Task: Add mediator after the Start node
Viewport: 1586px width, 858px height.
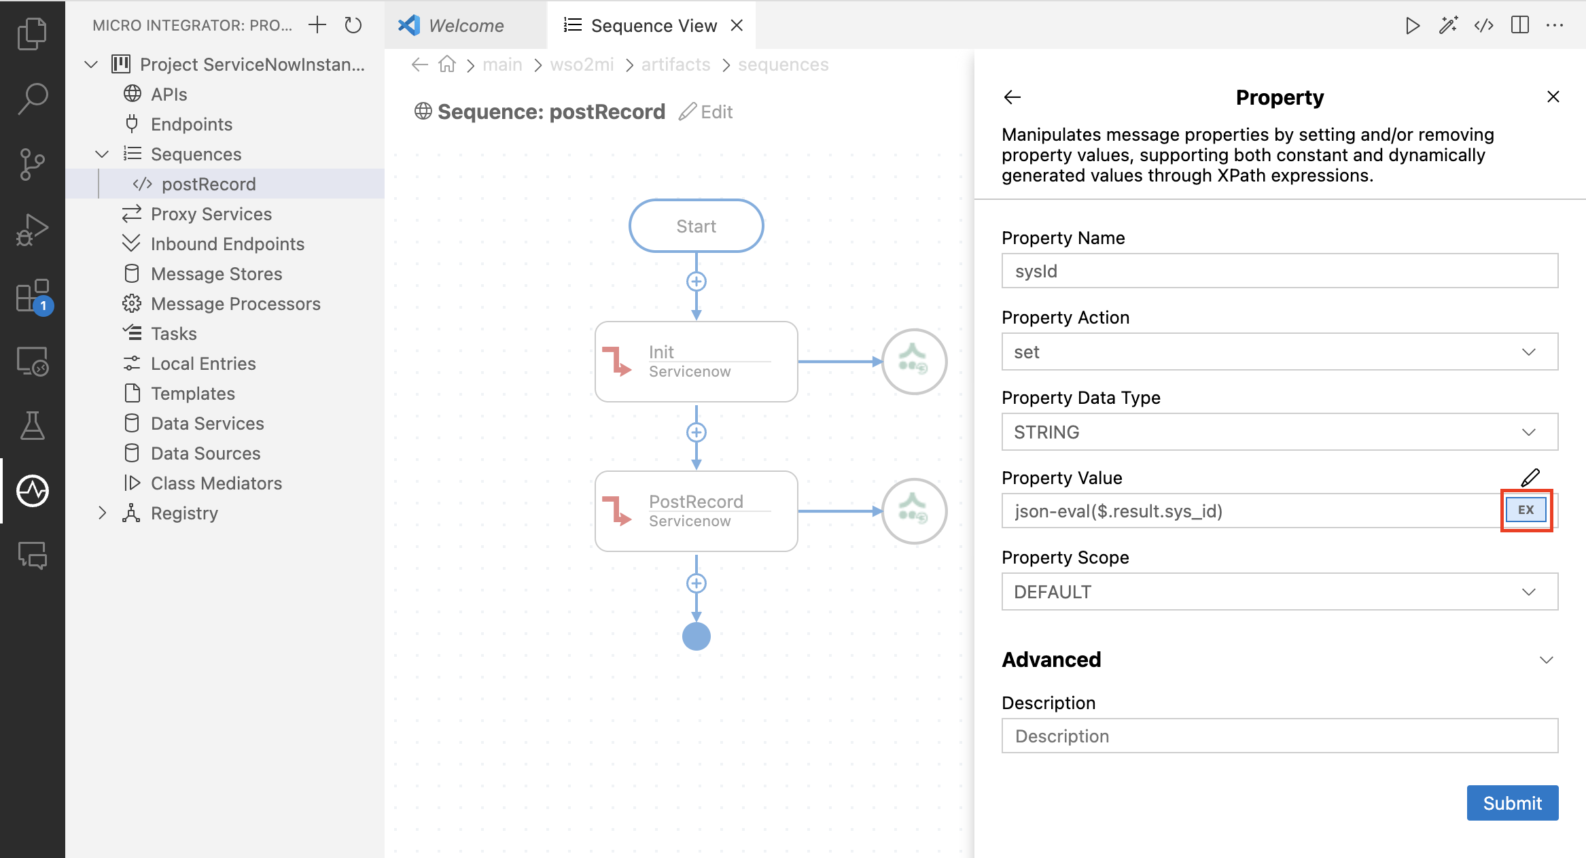Action: coord(697,281)
